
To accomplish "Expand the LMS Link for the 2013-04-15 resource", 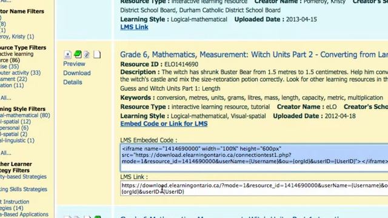I will [134, 27].
